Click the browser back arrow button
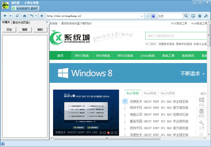The width and height of the screenshot is (211, 147). coord(5,16)
